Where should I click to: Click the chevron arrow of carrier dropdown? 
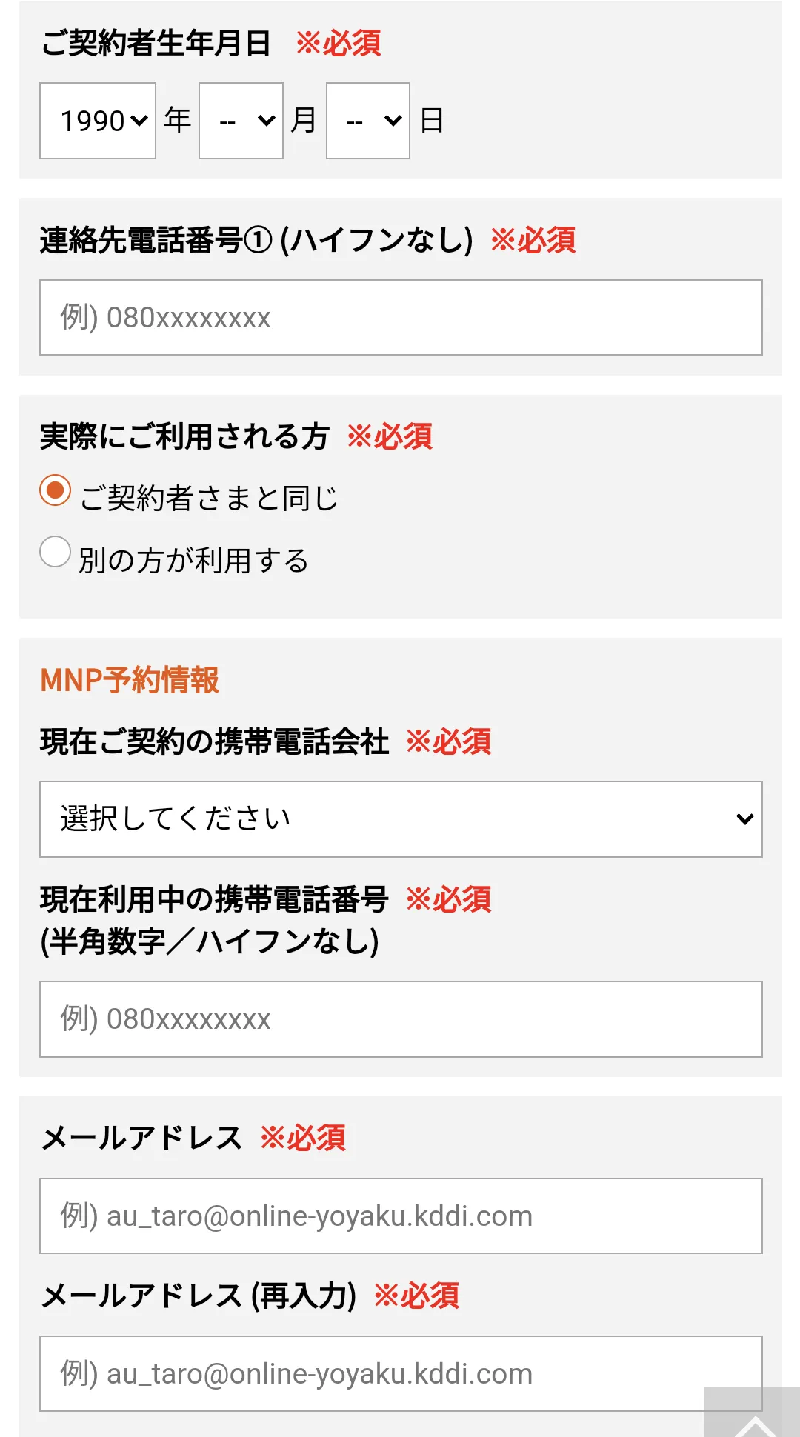click(744, 819)
